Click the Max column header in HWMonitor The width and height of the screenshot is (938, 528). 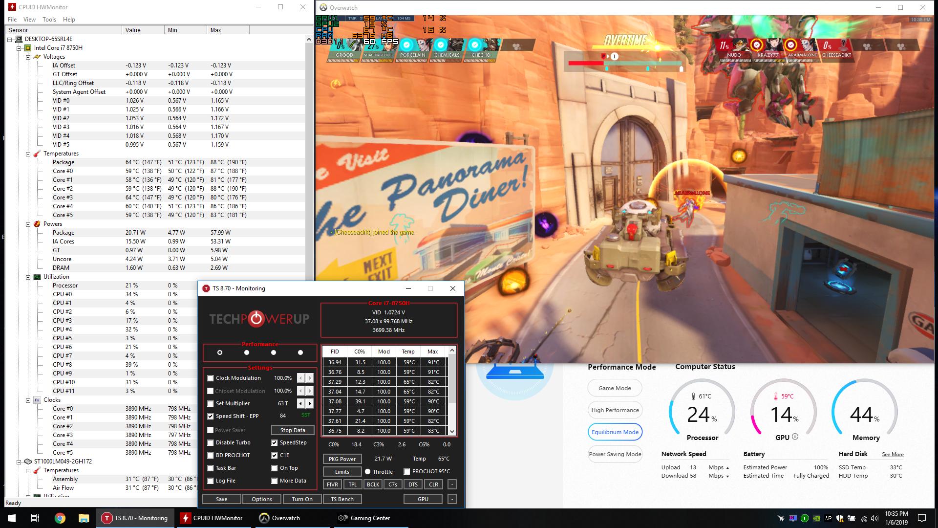click(228, 30)
